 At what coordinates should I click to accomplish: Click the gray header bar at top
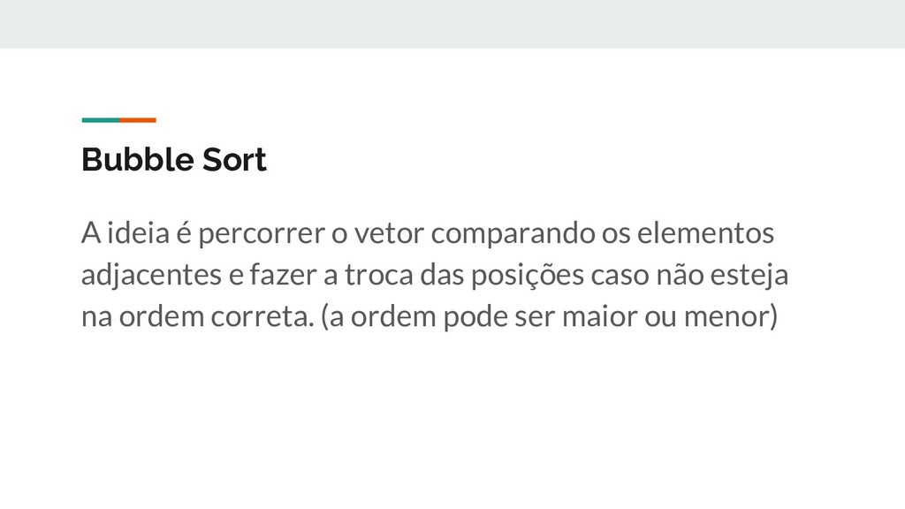coord(452,24)
